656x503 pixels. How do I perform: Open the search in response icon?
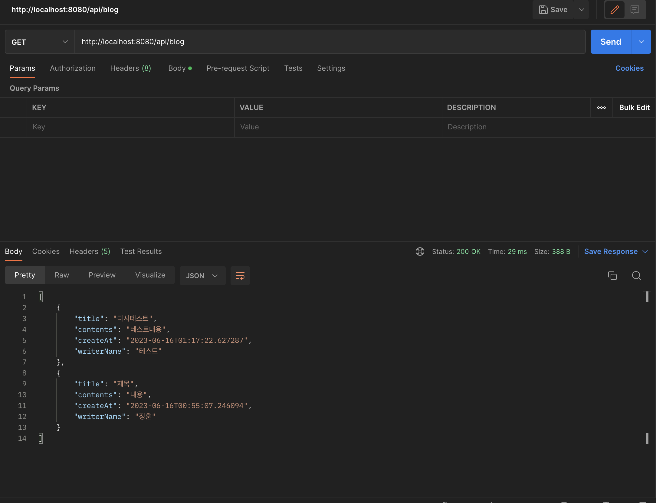(x=636, y=276)
